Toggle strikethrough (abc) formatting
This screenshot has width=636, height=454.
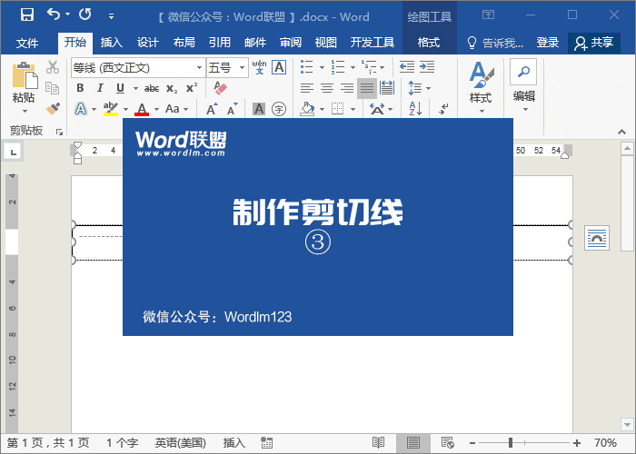tap(152, 88)
